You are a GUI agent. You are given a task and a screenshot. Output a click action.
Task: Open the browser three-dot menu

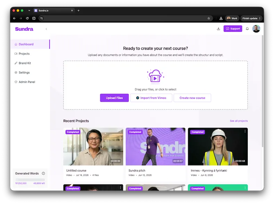(x=260, y=18)
